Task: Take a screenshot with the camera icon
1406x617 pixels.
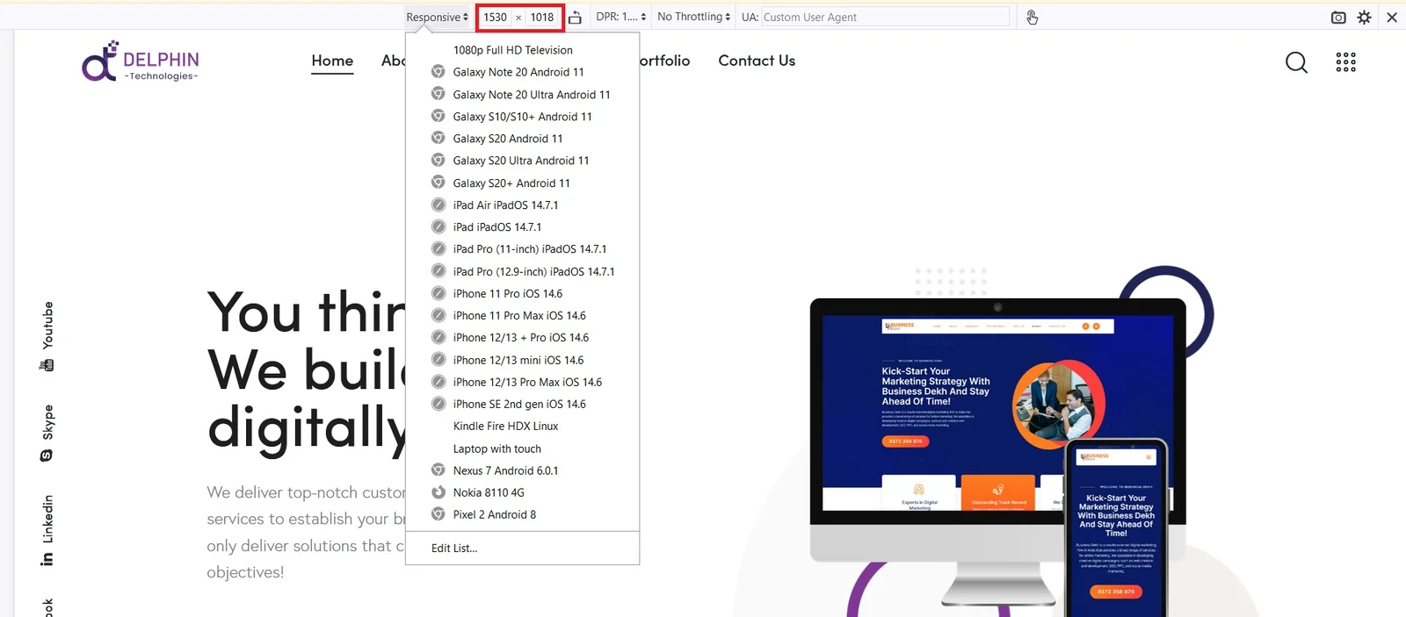Action: point(1338,18)
